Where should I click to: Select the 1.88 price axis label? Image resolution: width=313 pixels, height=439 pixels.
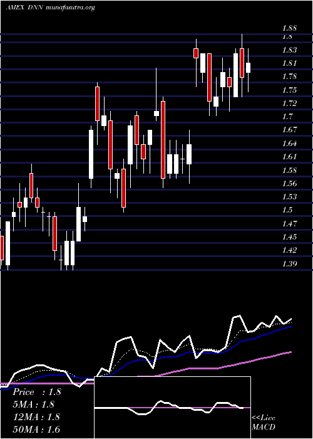tap(289, 28)
